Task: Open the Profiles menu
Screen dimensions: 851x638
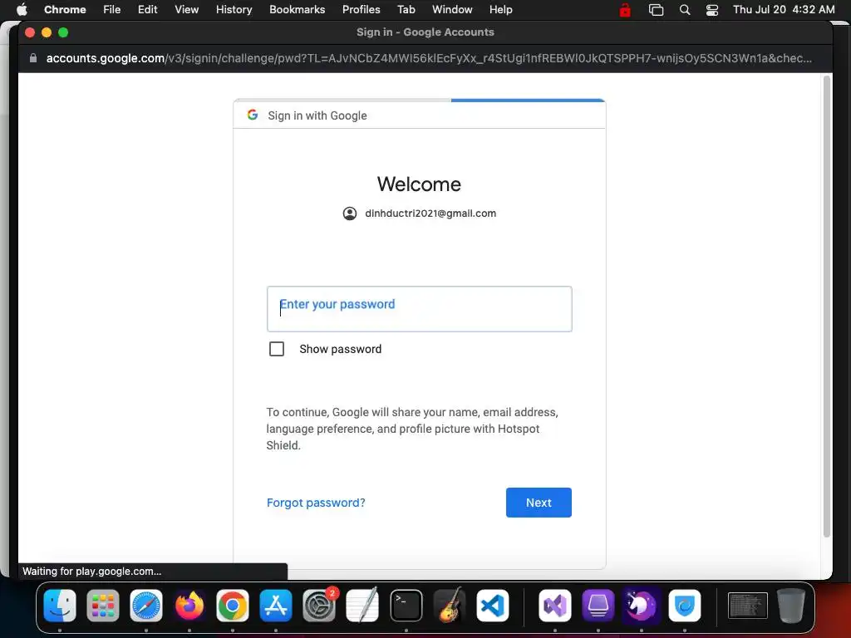Action: tap(361, 9)
